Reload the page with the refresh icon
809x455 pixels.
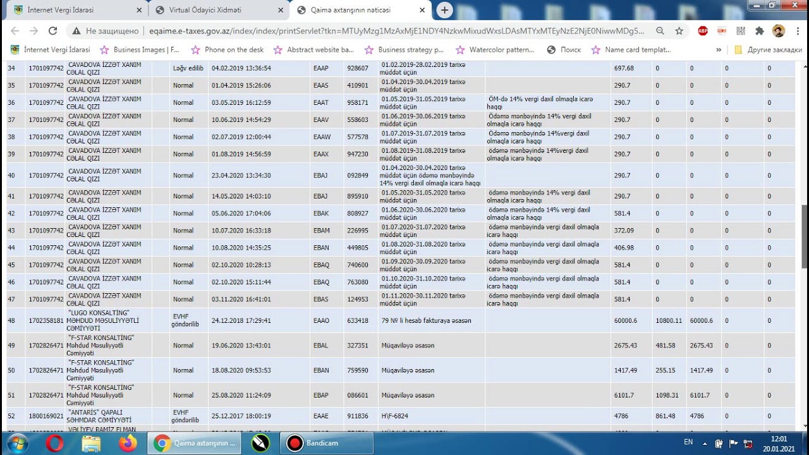53,30
